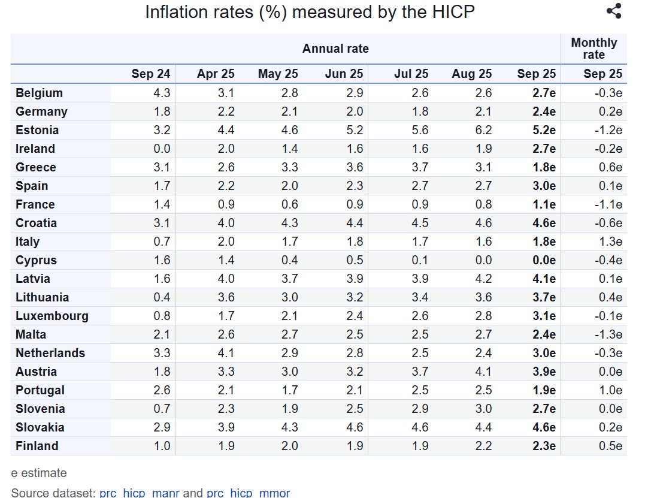
Task: Click the chart title text
Action: pos(310,11)
